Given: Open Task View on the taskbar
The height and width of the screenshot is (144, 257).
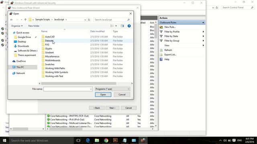Looking at the screenshot, I should click(x=78, y=140).
